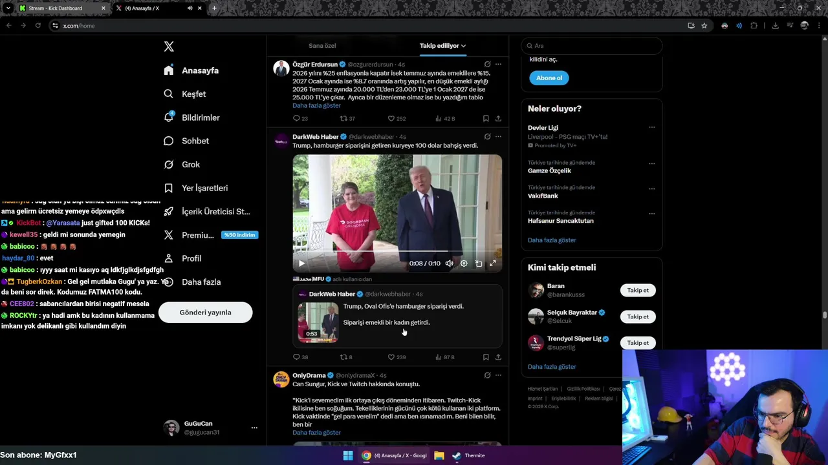This screenshot has width=828, height=465.
Task: Reload the page
Action: coord(38,26)
